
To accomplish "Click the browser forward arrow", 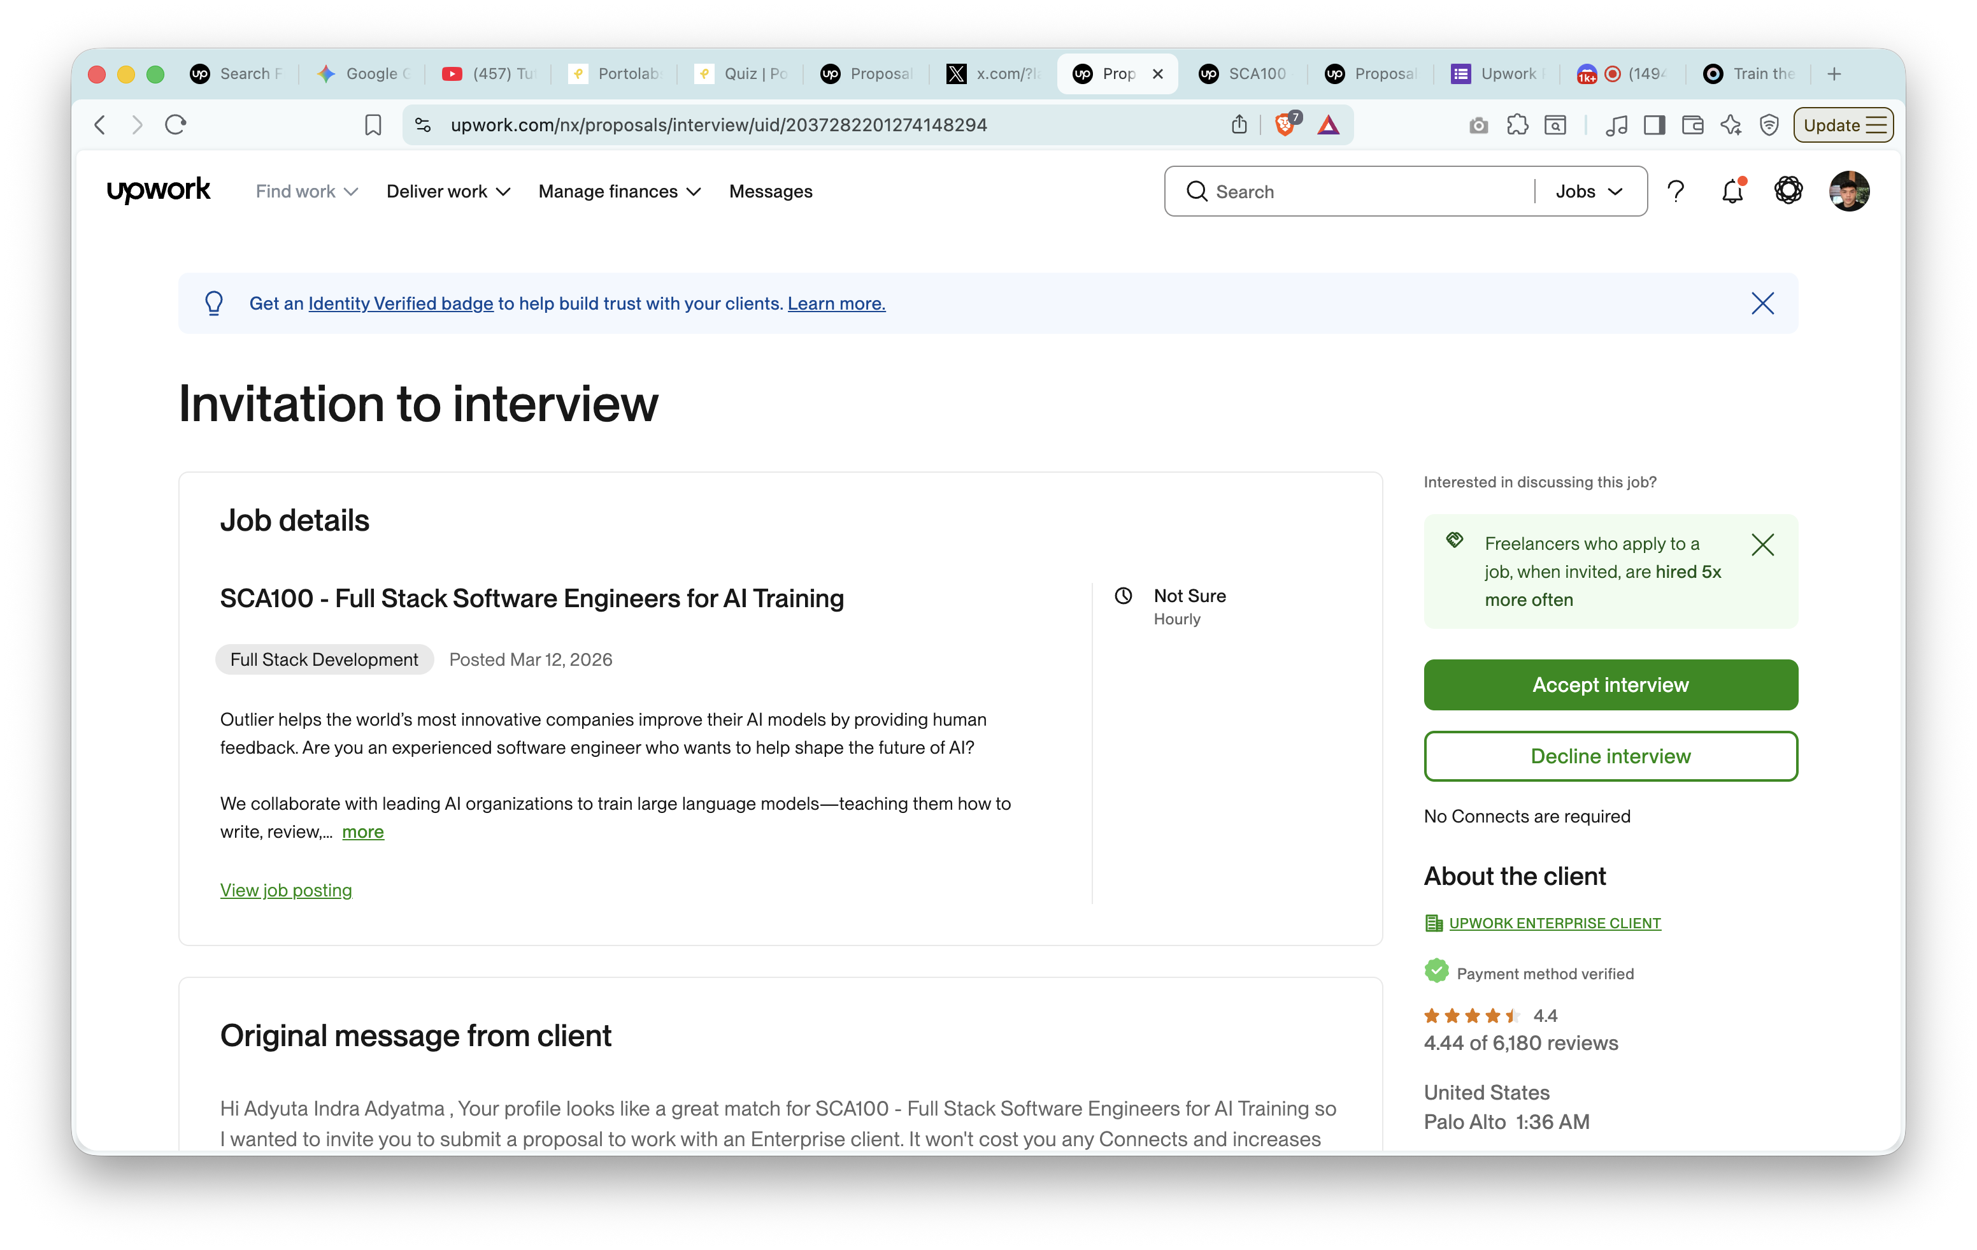I will click(x=137, y=125).
